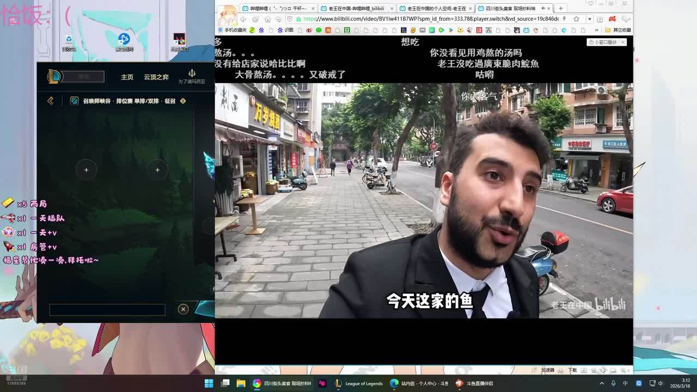Open the 加速器 status bar item
The height and width of the screenshot is (392, 697).
click(547, 370)
